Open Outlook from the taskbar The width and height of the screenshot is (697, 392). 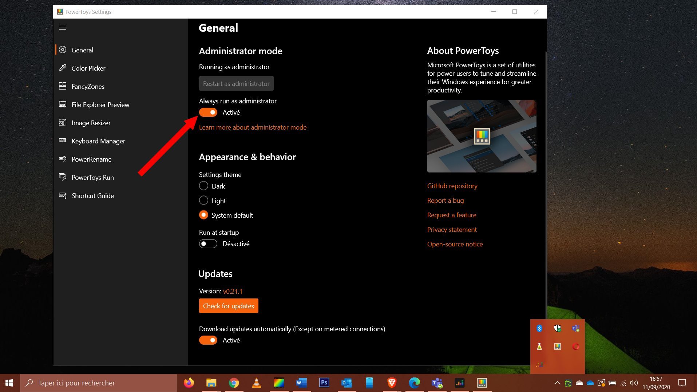346,383
